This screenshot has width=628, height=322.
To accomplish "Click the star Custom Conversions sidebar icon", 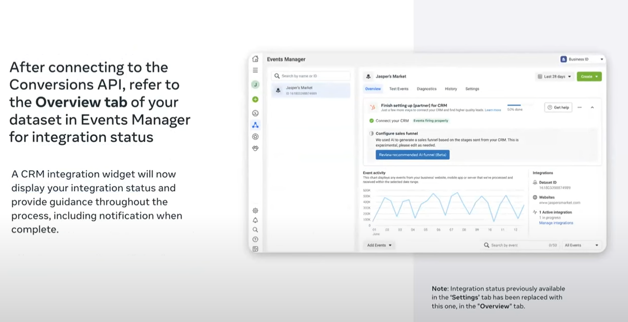I will [255, 136].
